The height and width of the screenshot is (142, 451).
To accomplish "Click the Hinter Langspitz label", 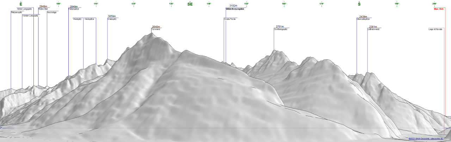I will pyautogui.click(x=24, y=9).
